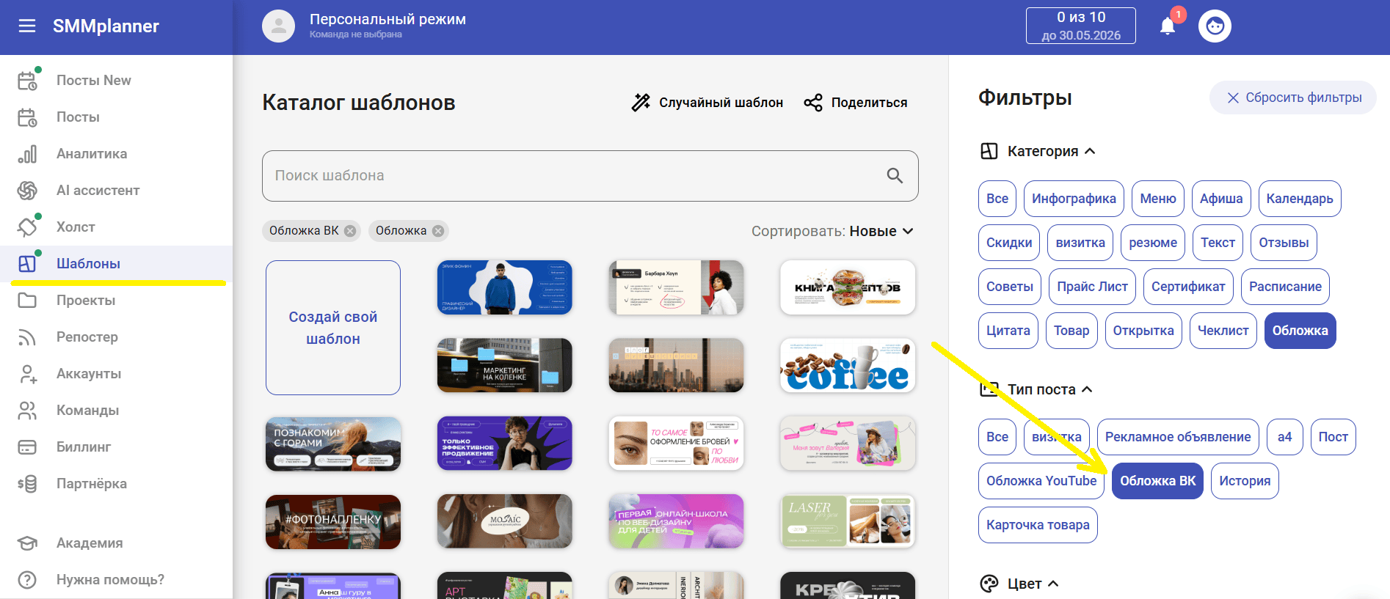Click Сбросить фильтры button
Viewport: 1390px width, 599px height.
[x=1293, y=98]
